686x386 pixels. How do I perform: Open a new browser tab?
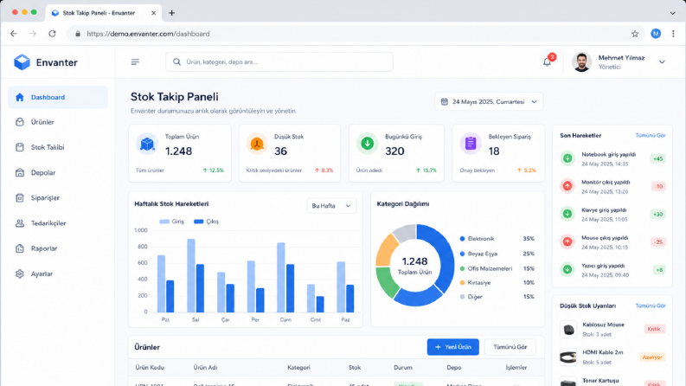(x=171, y=13)
